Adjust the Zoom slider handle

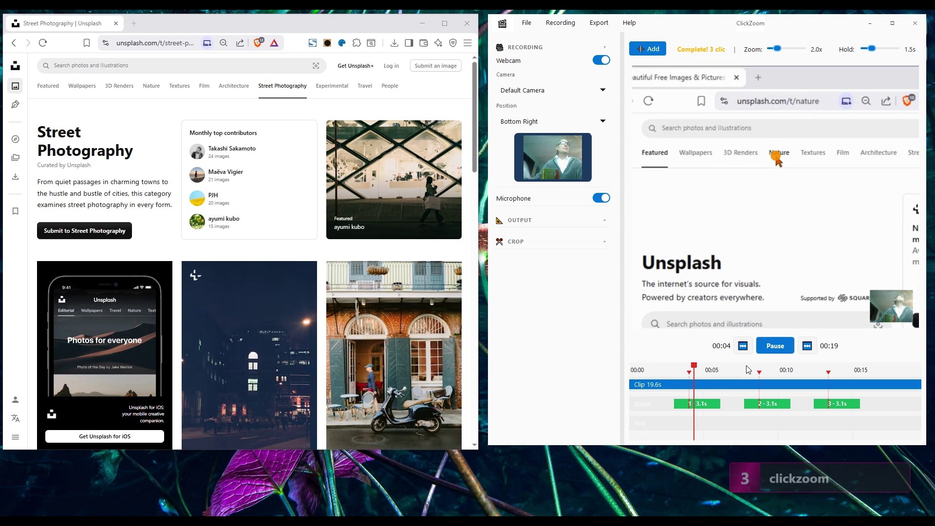777,48
